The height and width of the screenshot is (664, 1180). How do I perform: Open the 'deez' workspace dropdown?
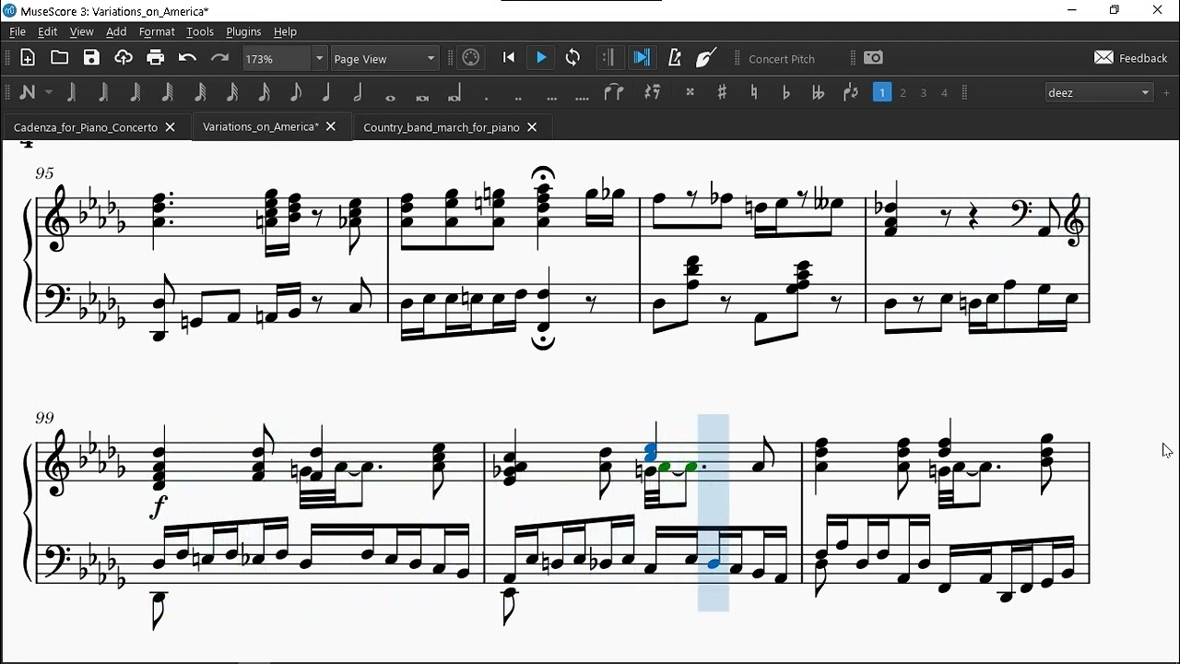1100,92
